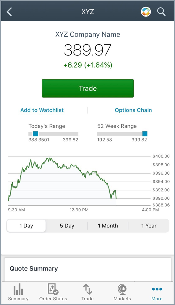This screenshot has width=175, height=305.
Task: Tap the More three-dots icon
Action: tap(157, 289)
